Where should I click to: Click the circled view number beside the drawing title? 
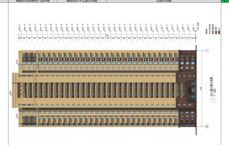pos(213,100)
